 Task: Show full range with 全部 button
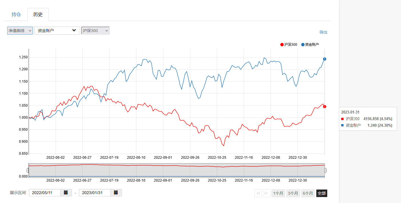tap(322, 193)
